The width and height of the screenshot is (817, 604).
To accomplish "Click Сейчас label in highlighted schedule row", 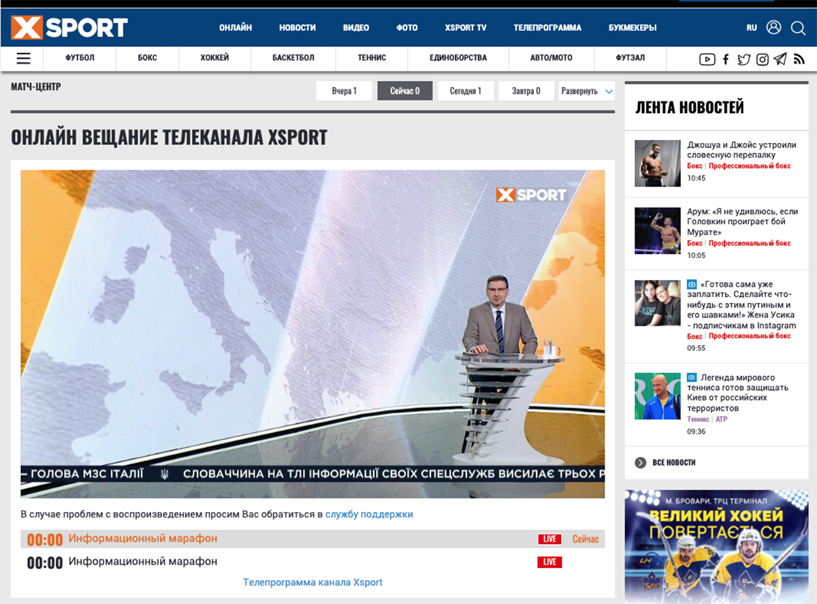I will pos(586,539).
